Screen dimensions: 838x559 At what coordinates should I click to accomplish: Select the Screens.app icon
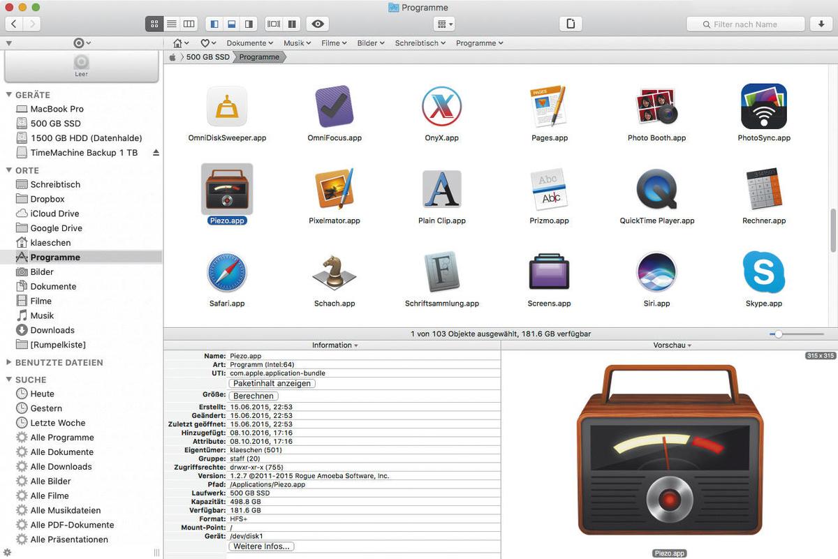coord(549,272)
